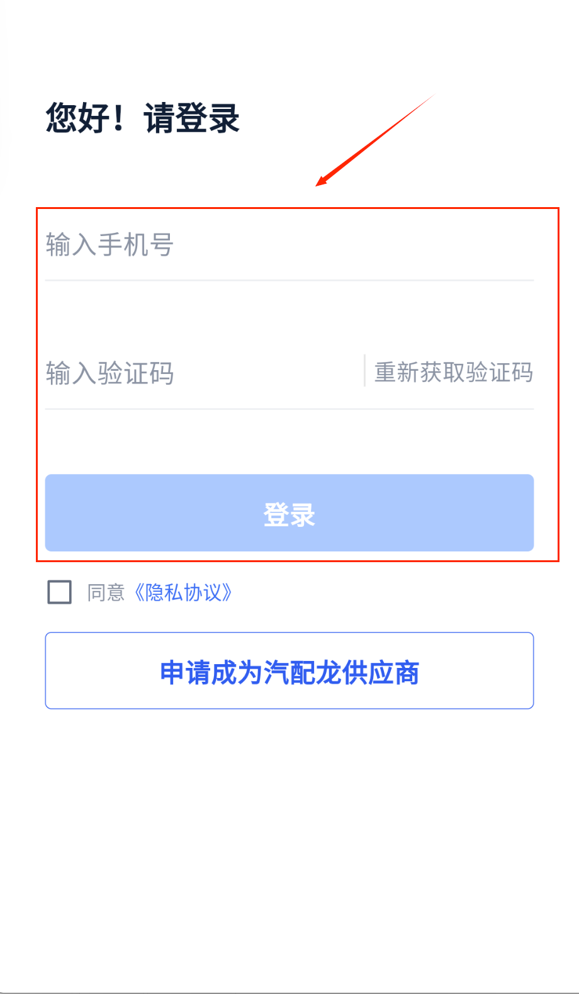This screenshot has height=994, width=579.
Task: Click the 您好！请登录 heading
Action: tap(143, 118)
